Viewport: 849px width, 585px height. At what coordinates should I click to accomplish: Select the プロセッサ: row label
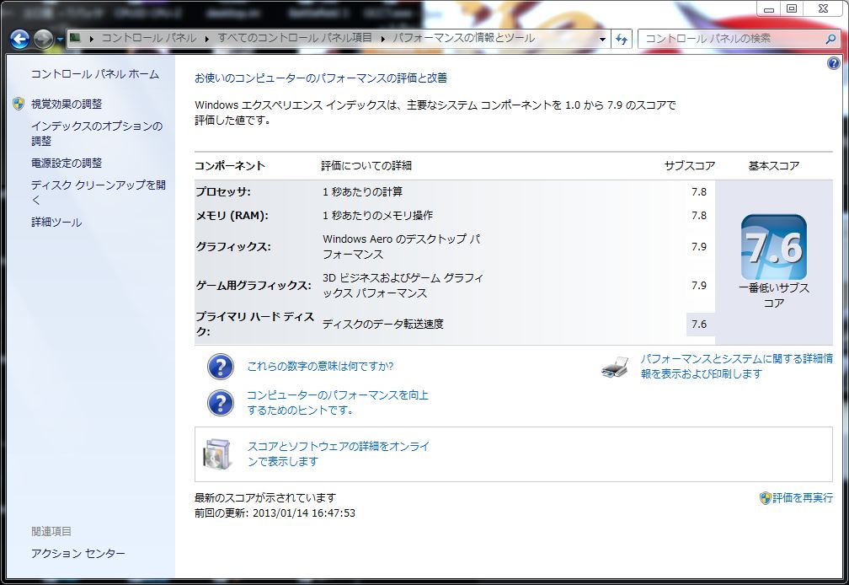[223, 191]
